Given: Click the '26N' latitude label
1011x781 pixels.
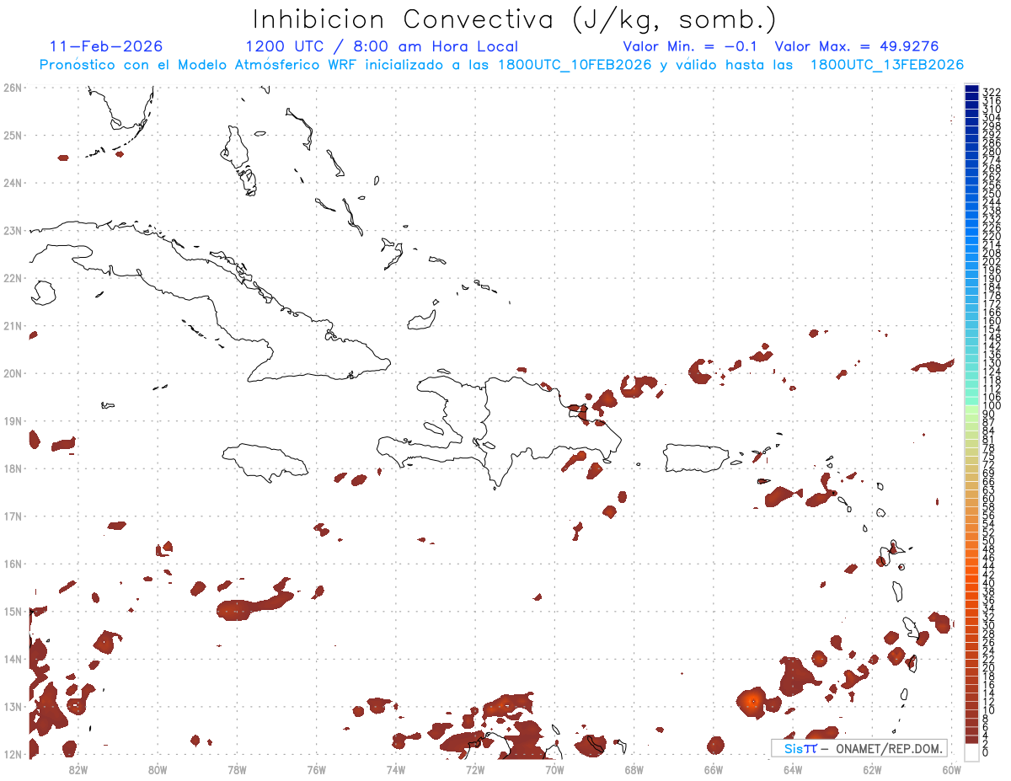Looking at the screenshot, I should (x=13, y=88).
